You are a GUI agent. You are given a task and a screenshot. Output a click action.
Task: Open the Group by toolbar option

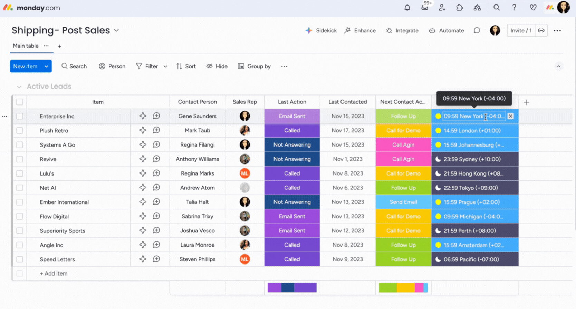(254, 66)
